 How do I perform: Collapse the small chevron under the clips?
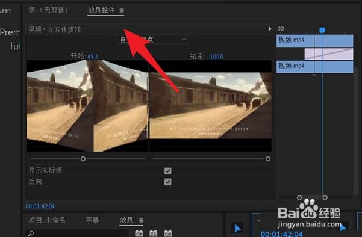click(314, 75)
